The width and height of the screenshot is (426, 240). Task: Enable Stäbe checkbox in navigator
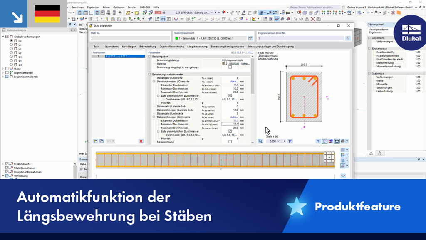click(x=7, y=69)
